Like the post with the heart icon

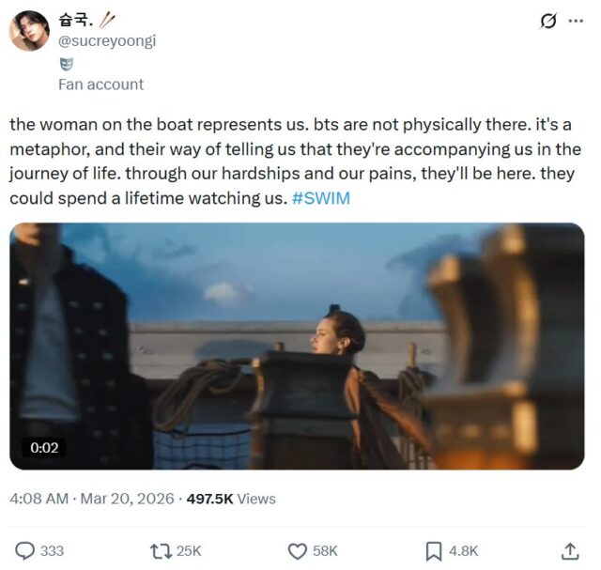tap(297, 550)
